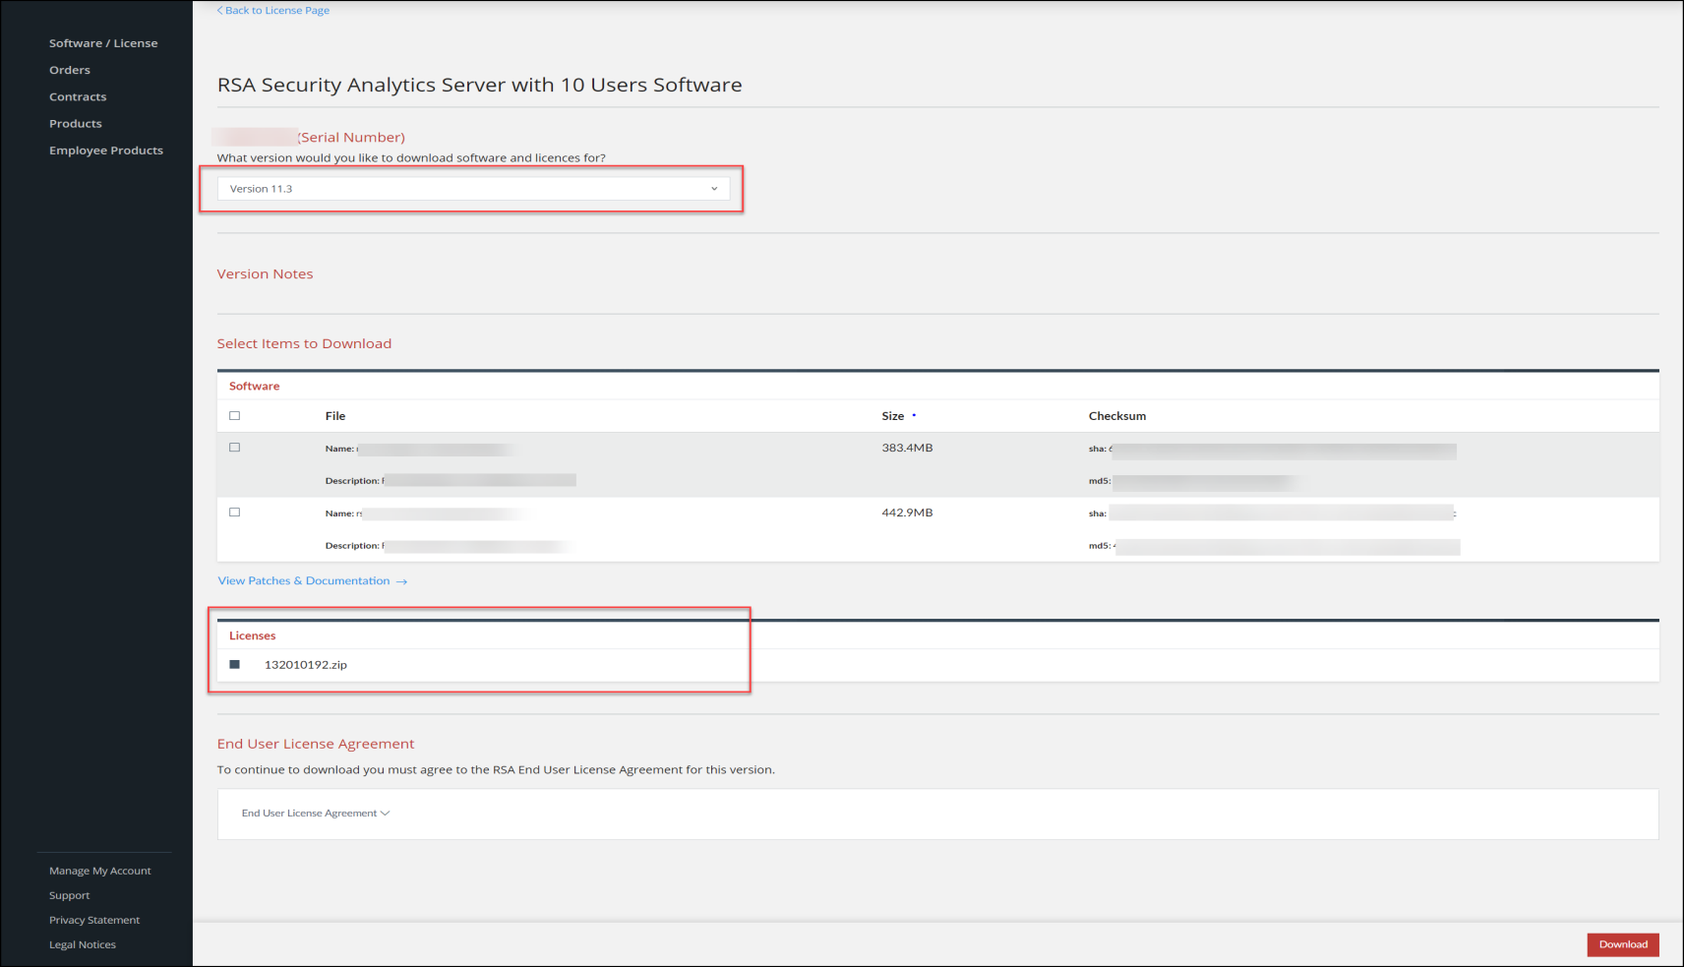Open View Patches & Documentation
The height and width of the screenshot is (967, 1684).
click(x=304, y=580)
